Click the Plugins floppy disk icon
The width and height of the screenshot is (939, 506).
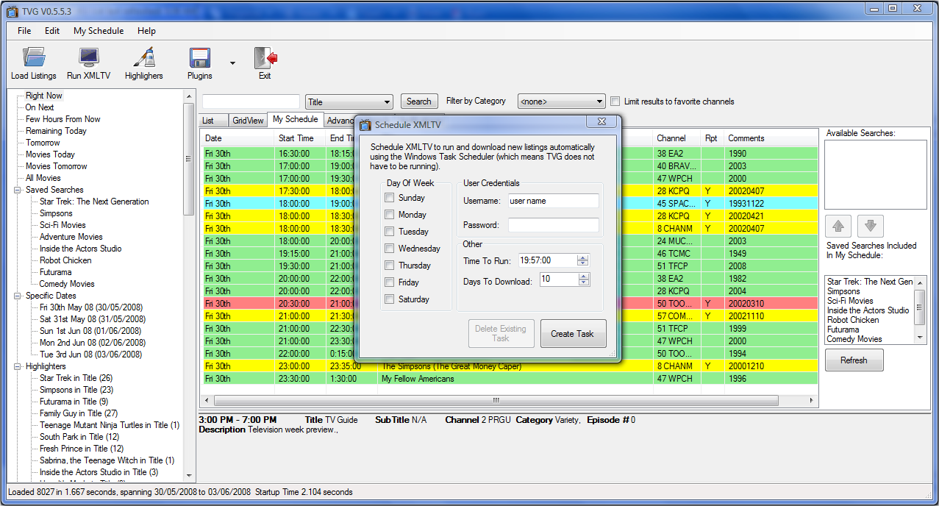pos(199,58)
